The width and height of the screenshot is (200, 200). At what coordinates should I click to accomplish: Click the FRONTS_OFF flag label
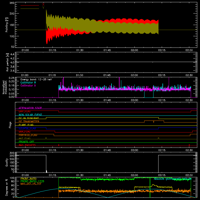[x=26, y=142]
